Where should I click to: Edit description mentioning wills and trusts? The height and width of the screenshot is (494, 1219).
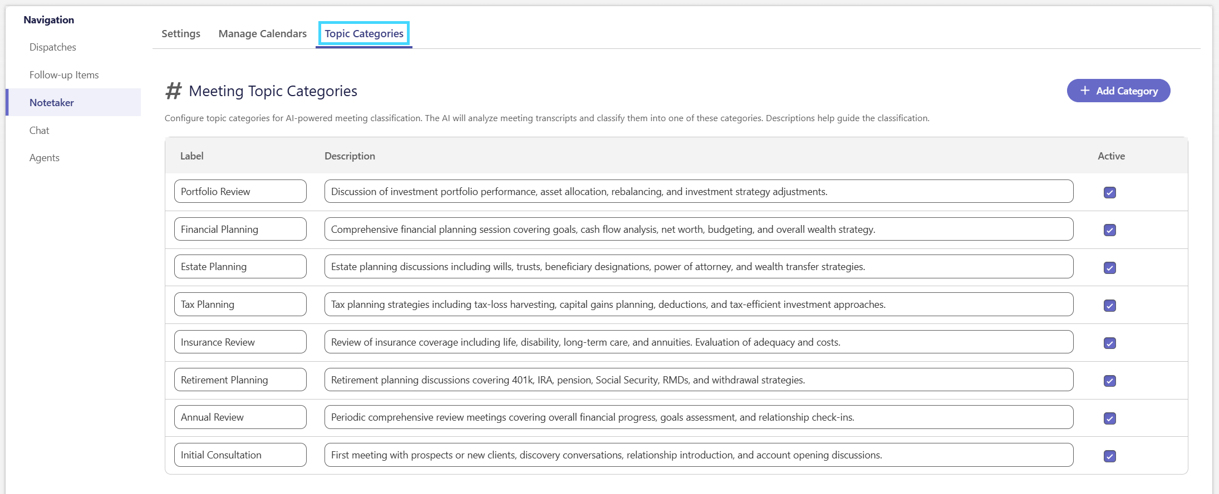click(x=699, y=266)
